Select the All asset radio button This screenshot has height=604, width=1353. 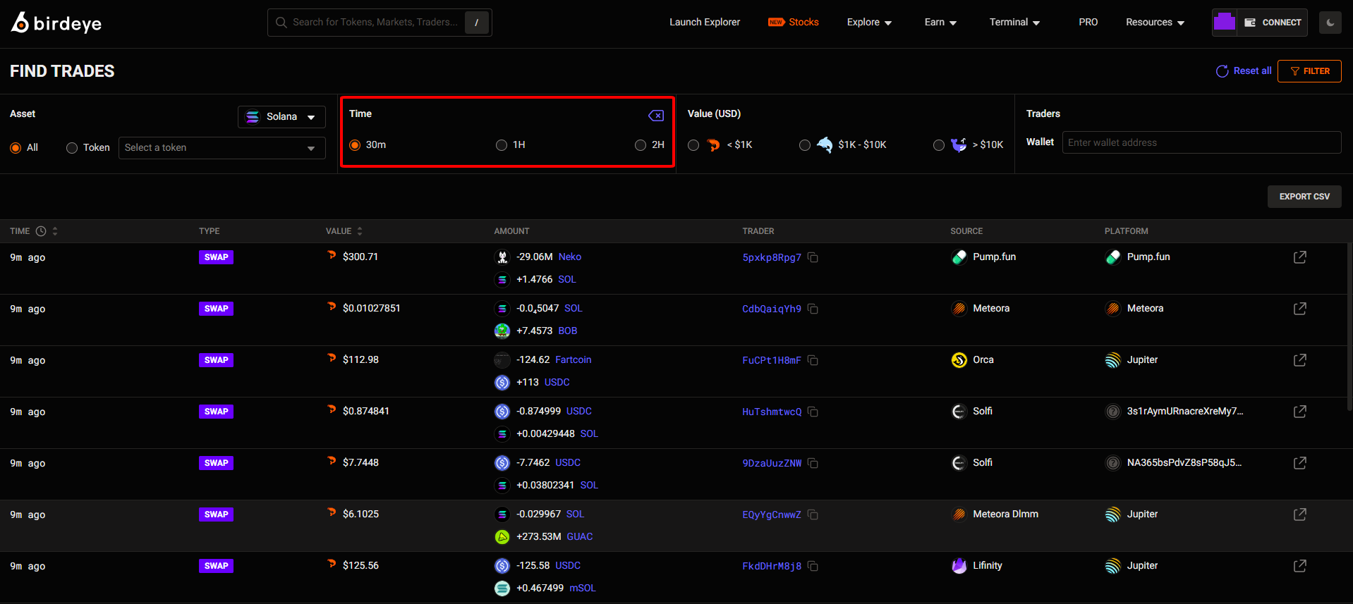(x=16, y=148)
